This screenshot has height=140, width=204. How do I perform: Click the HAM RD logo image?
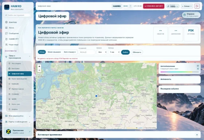click(x=7, y=7)
